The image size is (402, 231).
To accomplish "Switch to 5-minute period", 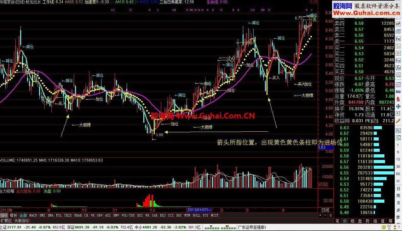I will pos(398,152).
